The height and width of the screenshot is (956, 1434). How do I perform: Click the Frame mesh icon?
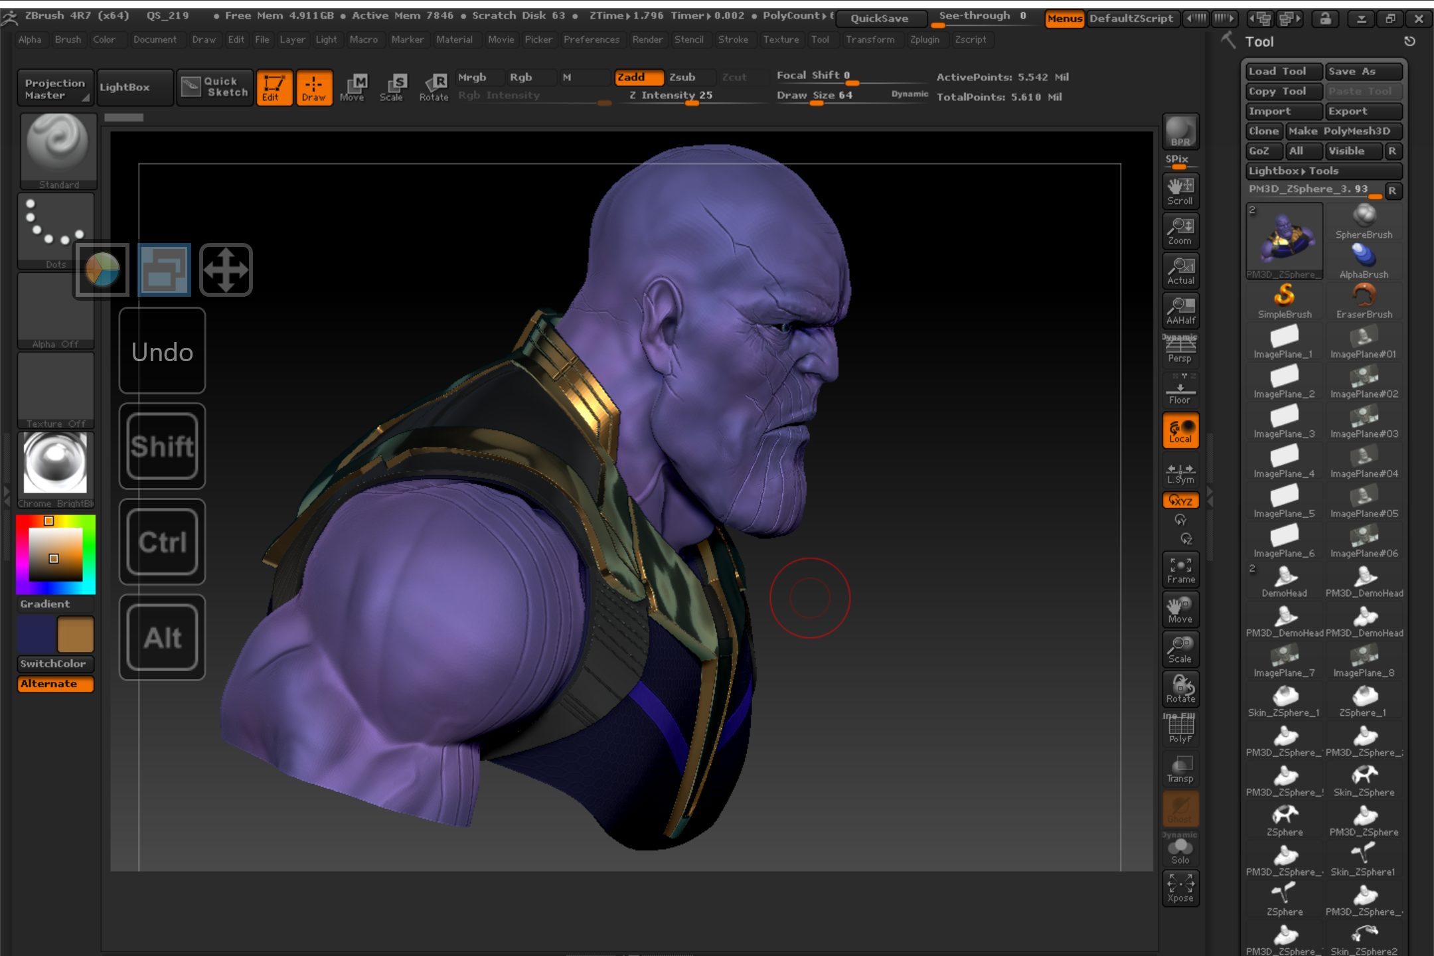coord(1180,570)
